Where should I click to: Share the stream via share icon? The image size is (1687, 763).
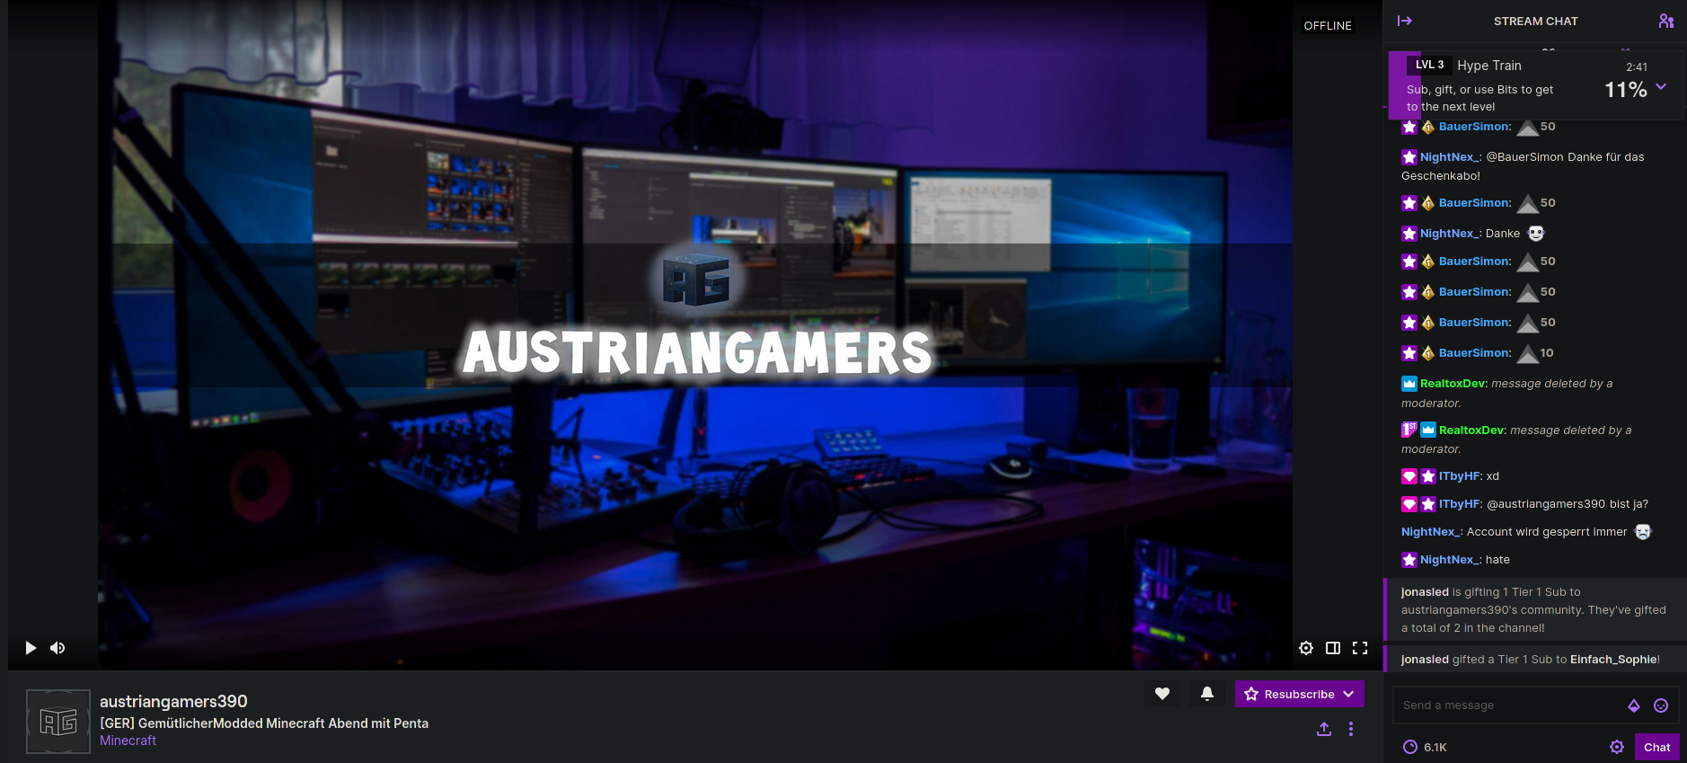coord(1324,729)
